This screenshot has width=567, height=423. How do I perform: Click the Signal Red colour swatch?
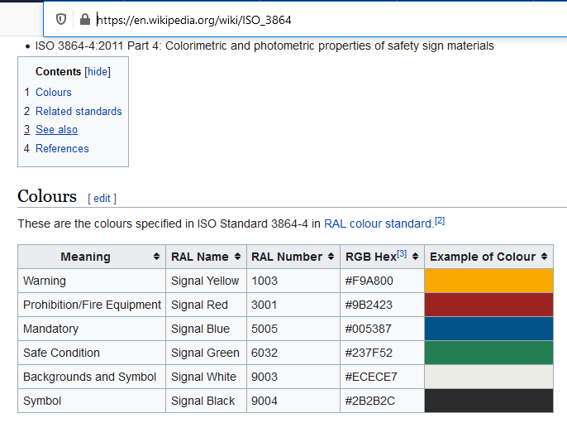(x=489, y=305)
